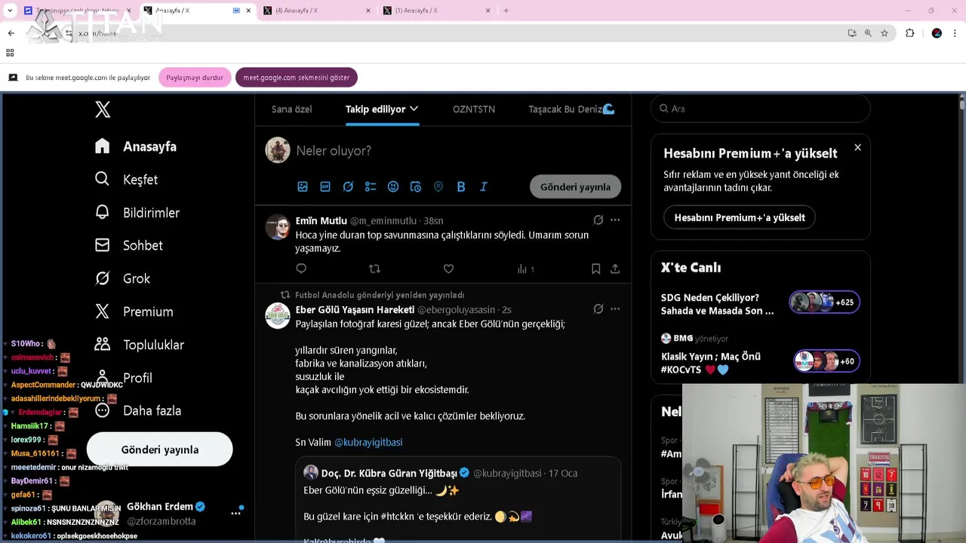The width and height of the screenshot is (966, 543).
Task: Click meet.google.com sekmesini göster button
Action: (x=297, y=78)
